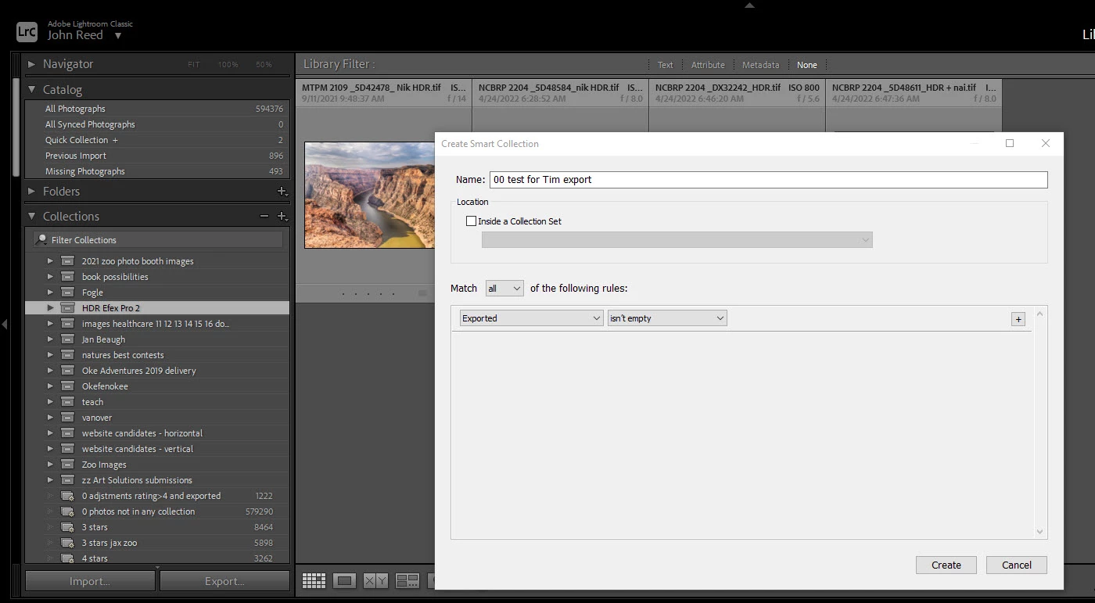The image size is (1095, 603).
Task: Click the Filter Collections search field
Action: [158, 240]
